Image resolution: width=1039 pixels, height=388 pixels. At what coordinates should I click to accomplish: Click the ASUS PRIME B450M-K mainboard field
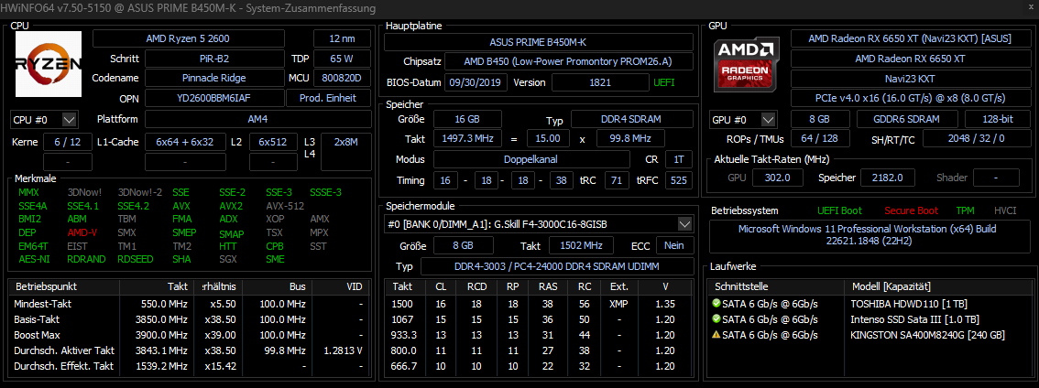538,42
